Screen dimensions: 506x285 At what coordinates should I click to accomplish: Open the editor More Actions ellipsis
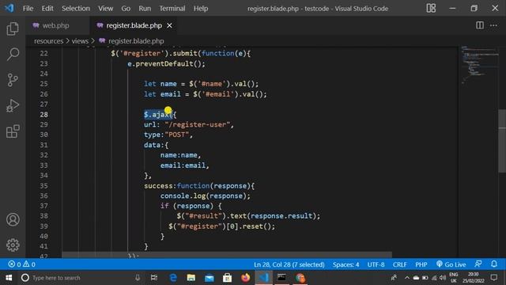[x=493, y=25]
